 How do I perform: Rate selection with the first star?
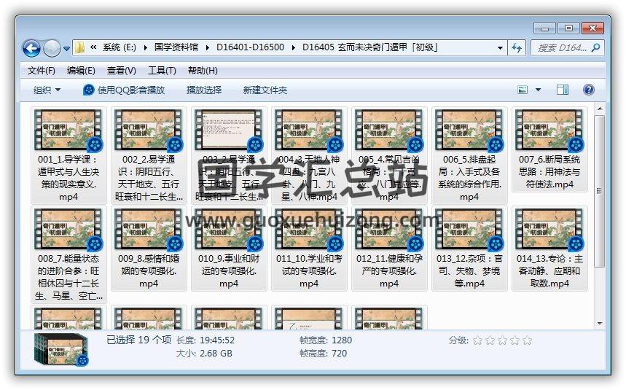click(x=478, y=340)
